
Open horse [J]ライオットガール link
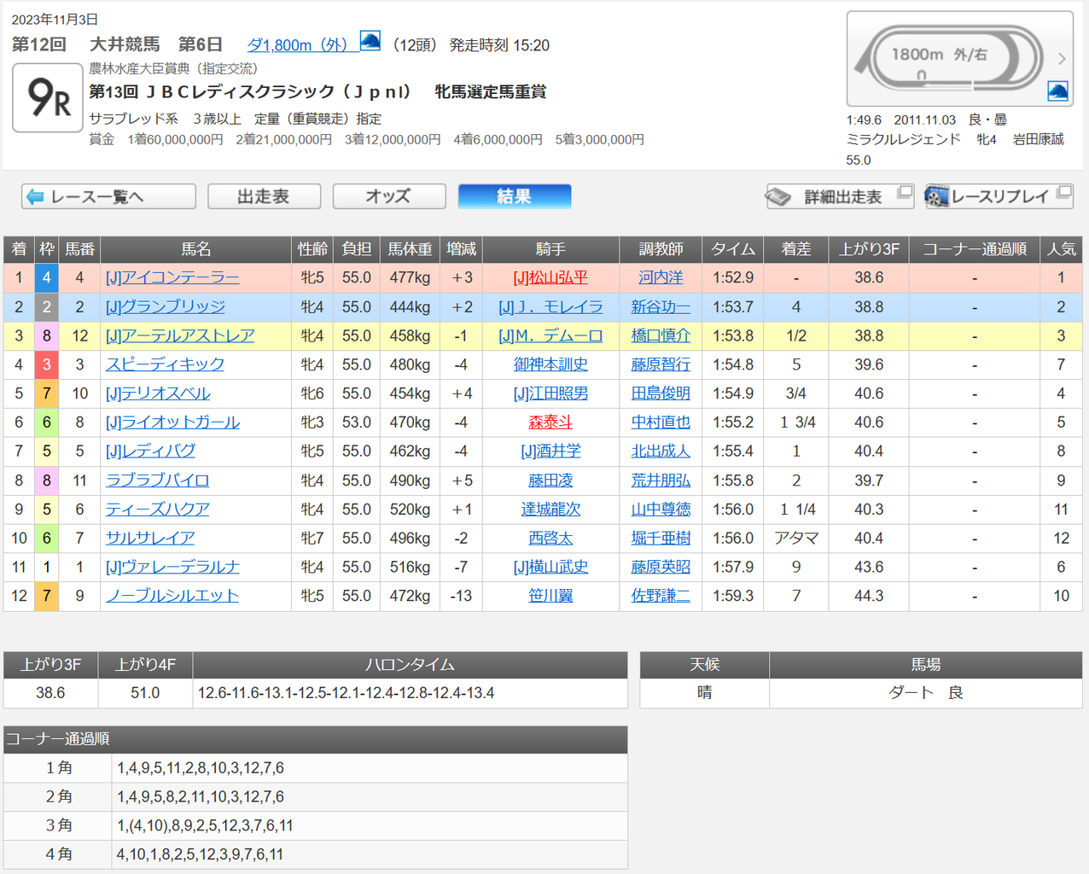click(172, 422)
